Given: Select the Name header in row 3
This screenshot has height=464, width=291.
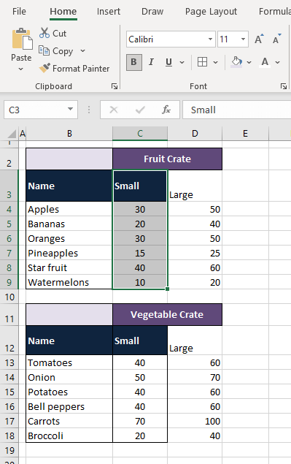Looking at the screenshot, I should 69,186.
